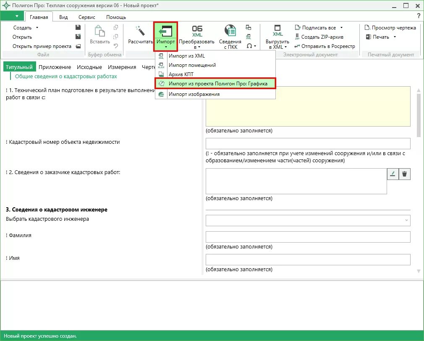Screen dimensions: 424x341
Task: Expand the Печать dropdown arrow
Action: tap(395, 37)
